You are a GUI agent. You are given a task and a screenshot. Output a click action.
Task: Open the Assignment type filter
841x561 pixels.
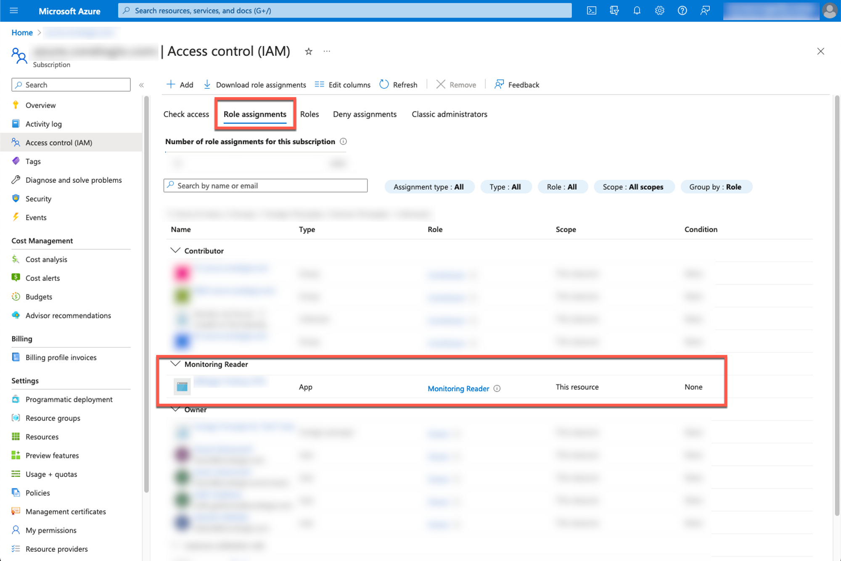pyautogui.click(x=429, y=187)
